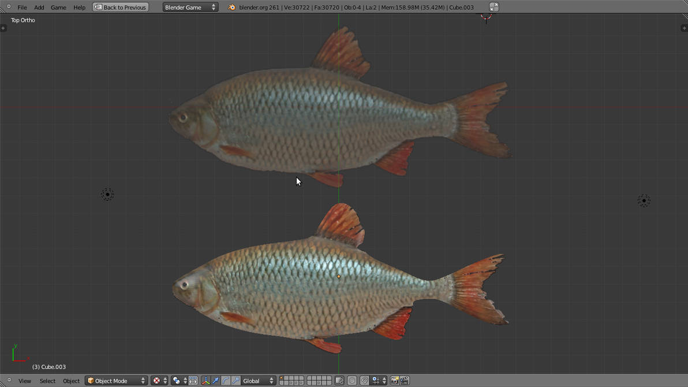Open viewport shading selector with textured sphere icon

click(x=156, y=381)
